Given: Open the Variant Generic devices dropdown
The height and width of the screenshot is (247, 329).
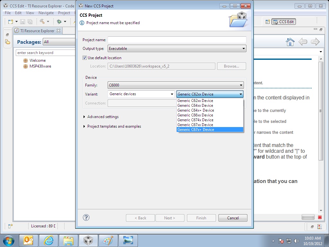Looking at the screenshot, I should [x=141, y=94].
